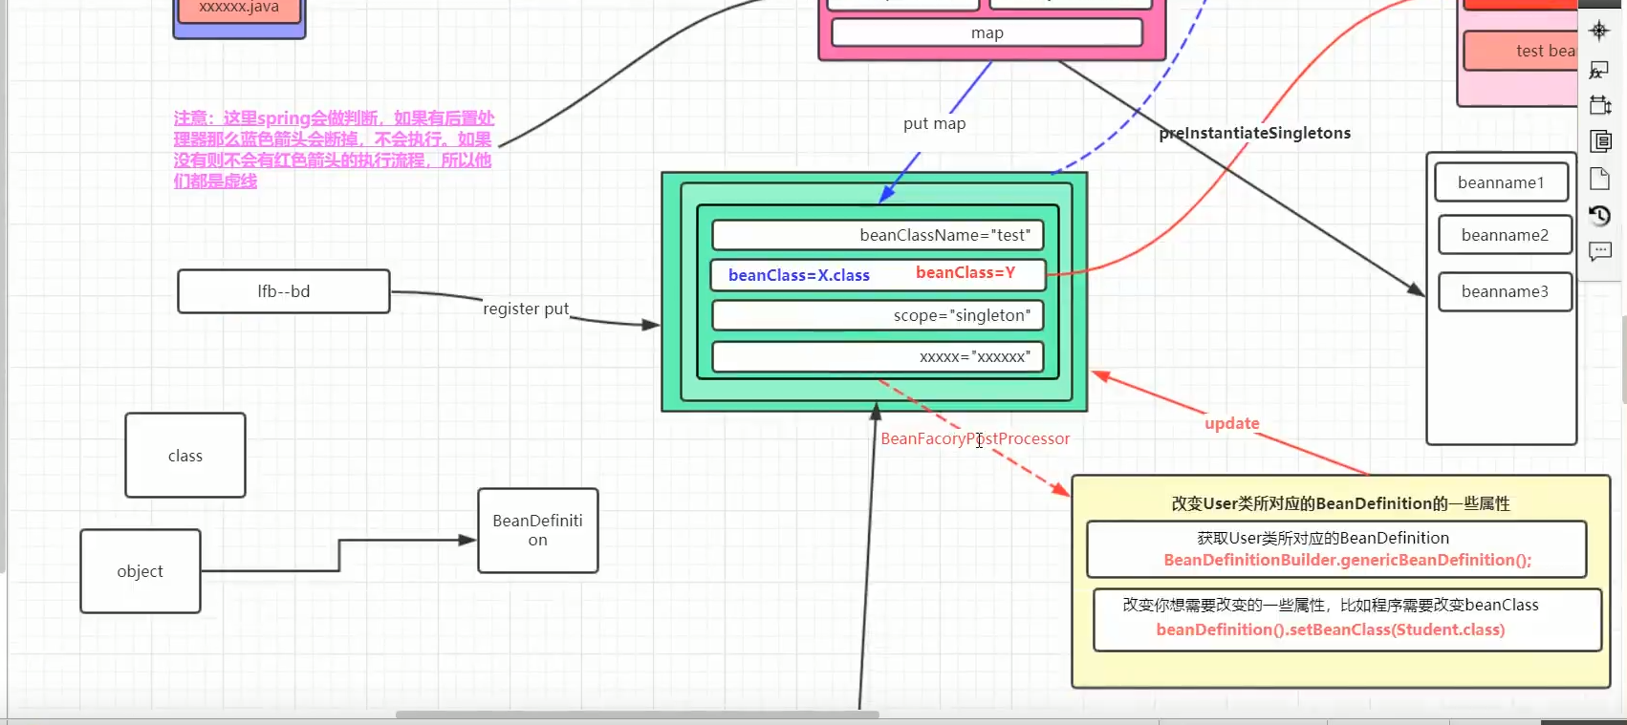Open the comments panel
Viewport: 1627px width, 725px height.
(1599, 251)
